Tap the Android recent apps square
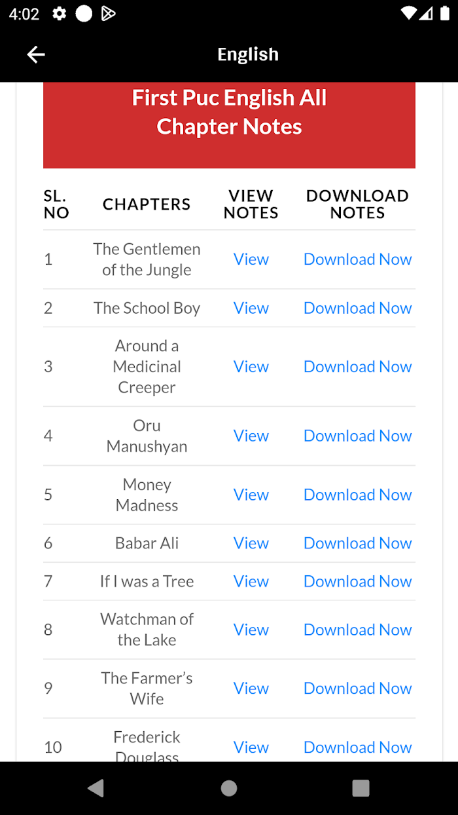 [x=361, y=788]
